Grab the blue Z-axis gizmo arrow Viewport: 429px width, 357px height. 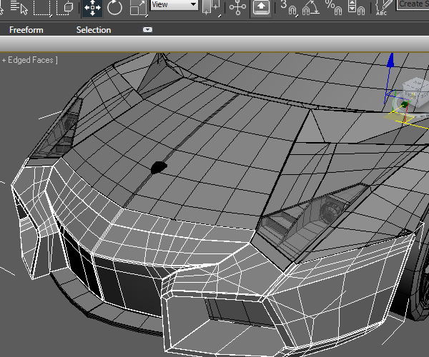[390, 61]
